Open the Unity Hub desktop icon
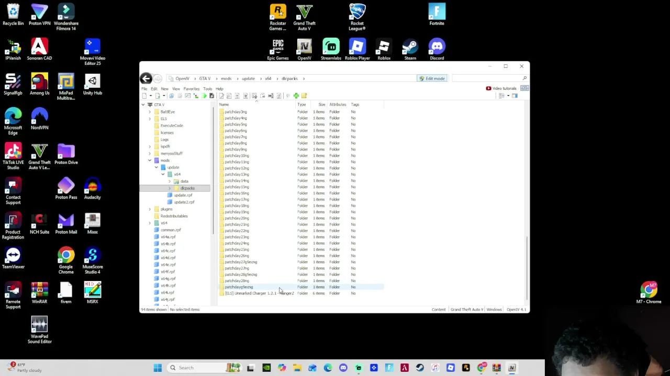 pyautogui.click(x=93, y=85)
